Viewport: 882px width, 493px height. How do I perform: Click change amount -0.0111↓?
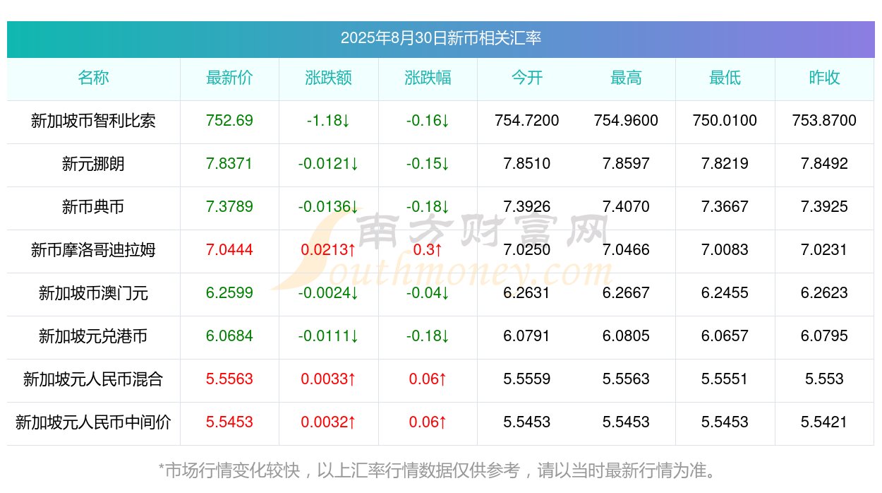click(329, 336)
